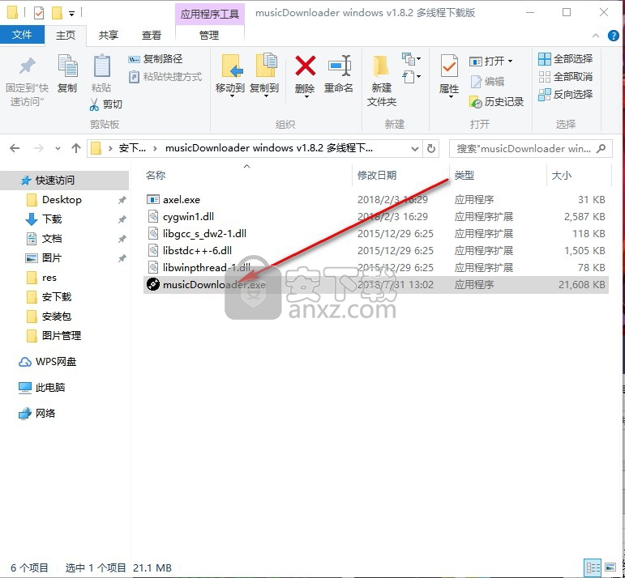625x578 pixels.
Task: Switch to large icons view in status bar
Action: (612, 567)
